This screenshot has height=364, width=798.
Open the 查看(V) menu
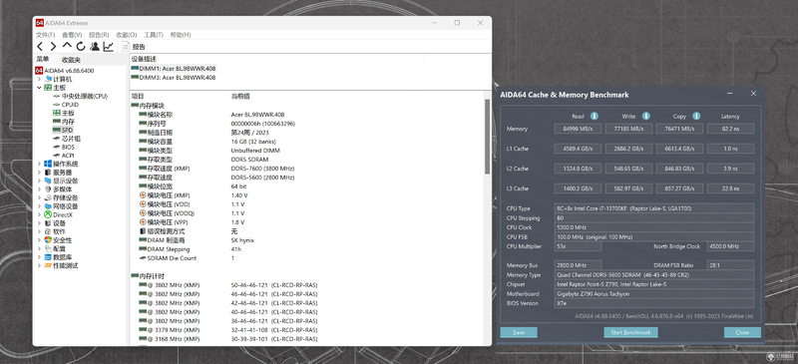pos(72,35)
